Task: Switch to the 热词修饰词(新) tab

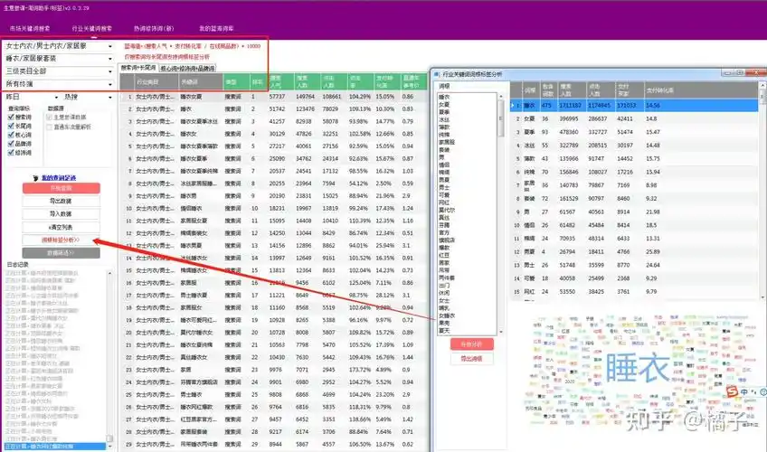Action: [154, 29]
